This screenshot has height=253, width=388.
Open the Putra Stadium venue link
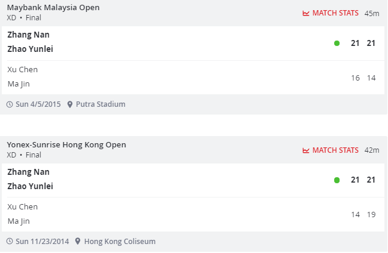[x=100, y=104]
